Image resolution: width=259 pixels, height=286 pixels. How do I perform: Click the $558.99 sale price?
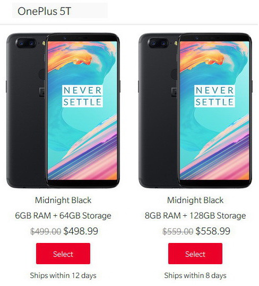213,231
